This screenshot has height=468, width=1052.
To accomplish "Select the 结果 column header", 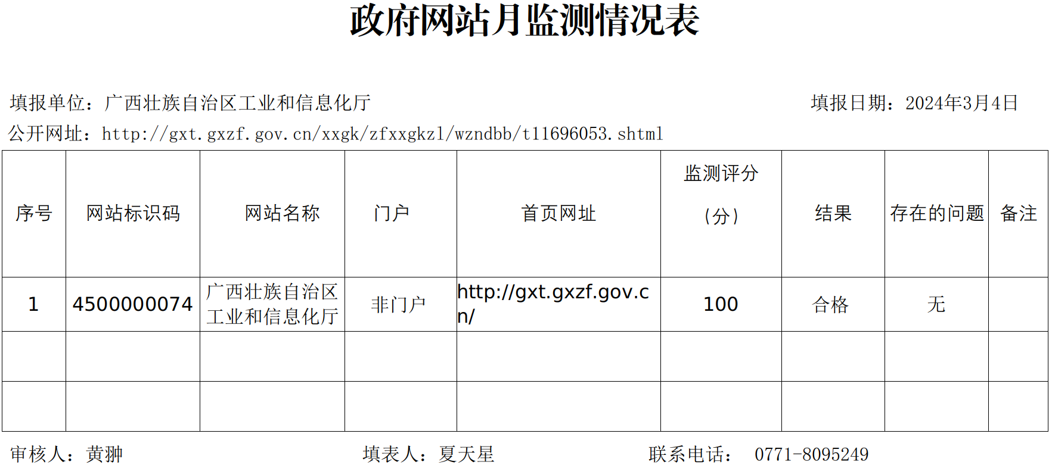I will [x=833, y=213].
